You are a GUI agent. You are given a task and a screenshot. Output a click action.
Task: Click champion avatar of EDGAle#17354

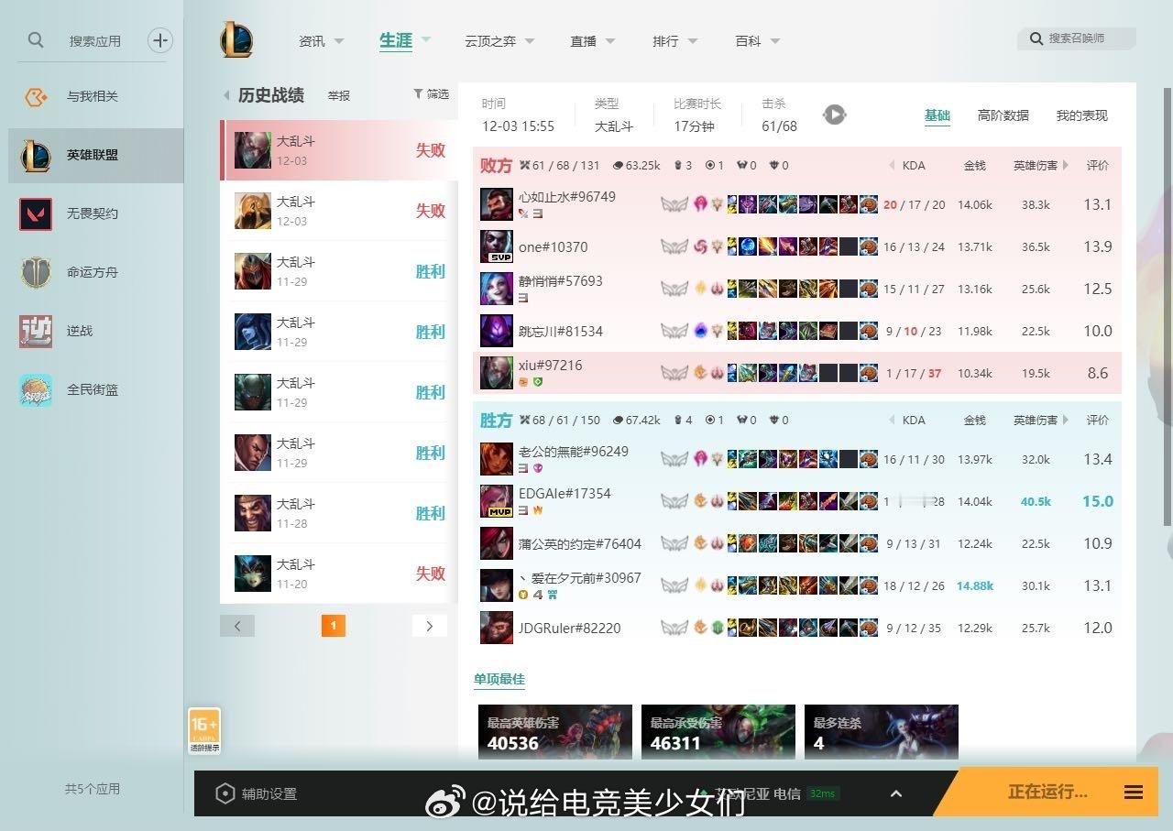tap(497, 501)
